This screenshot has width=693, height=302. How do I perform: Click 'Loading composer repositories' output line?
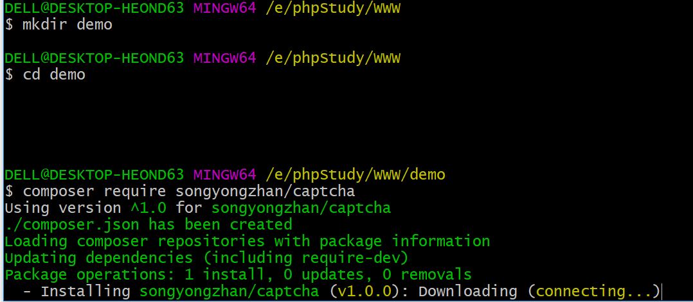point(247,241)
